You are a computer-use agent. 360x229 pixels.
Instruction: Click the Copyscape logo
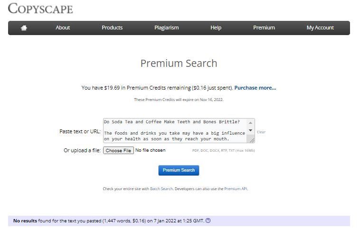[x=40, y=9]
